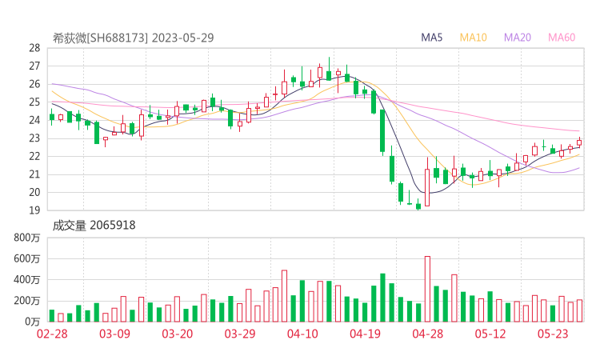Click the last red volume bar on the right

point(579,311)
